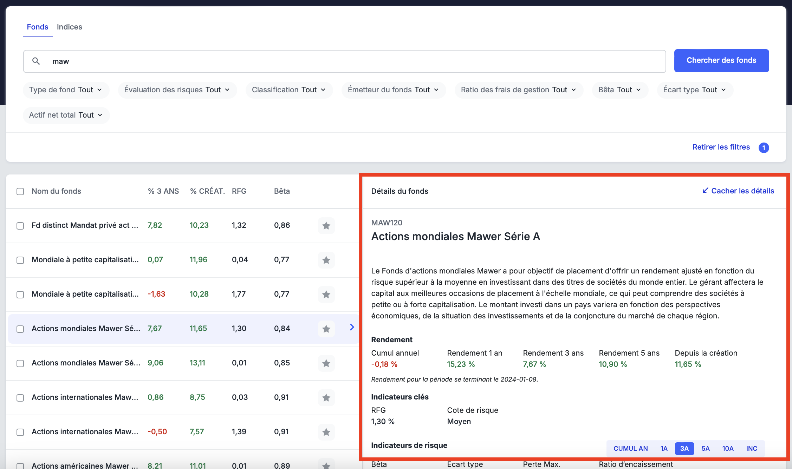Click the blue chevron on the selected fund row
This screenshot has width=792, height=469.
pos(352,327)
